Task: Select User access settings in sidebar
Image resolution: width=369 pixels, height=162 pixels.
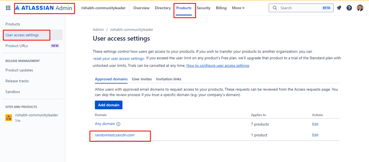Action: click(x=33, y=35)
